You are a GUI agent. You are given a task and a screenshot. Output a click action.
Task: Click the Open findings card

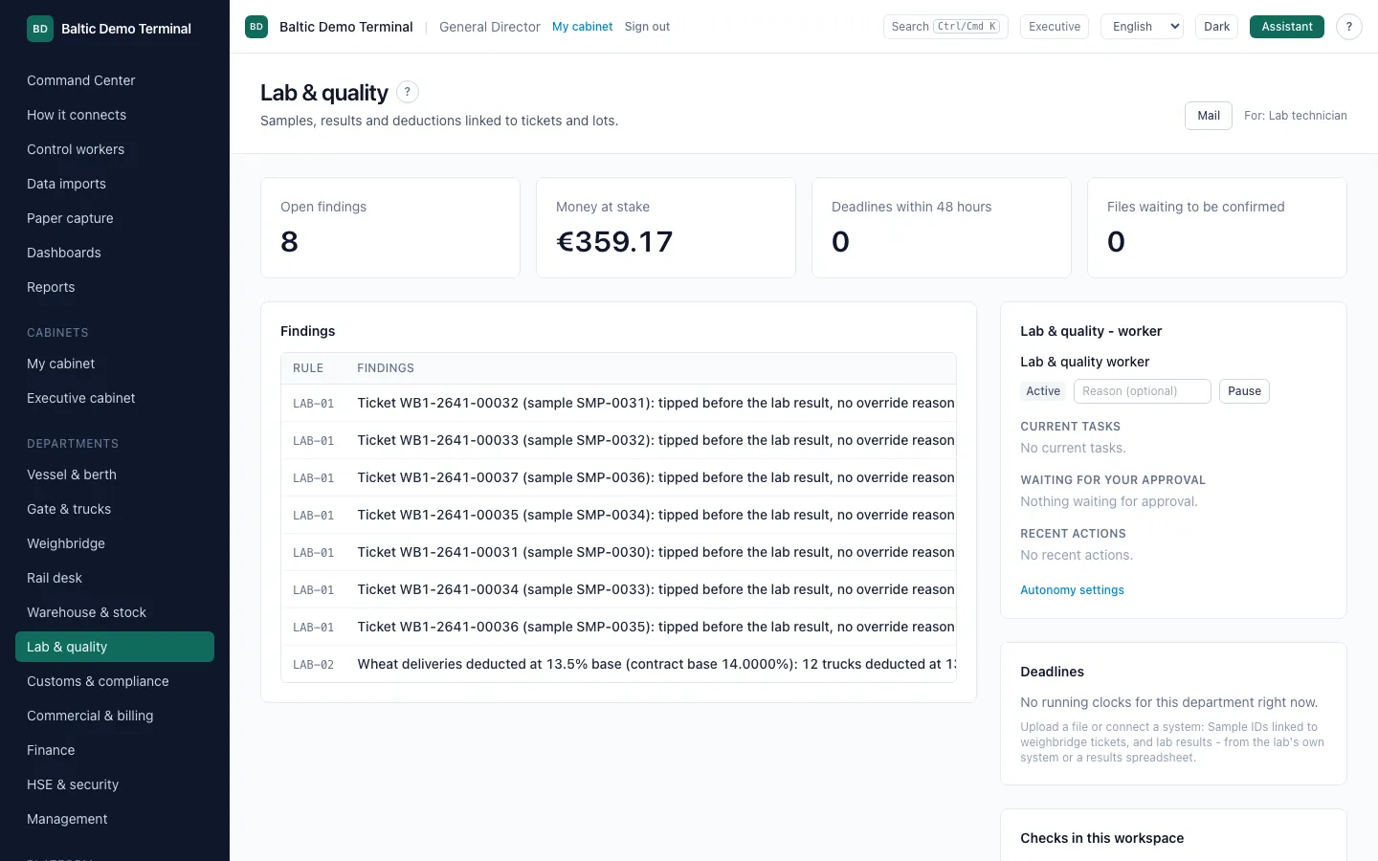tap(390, 228)
